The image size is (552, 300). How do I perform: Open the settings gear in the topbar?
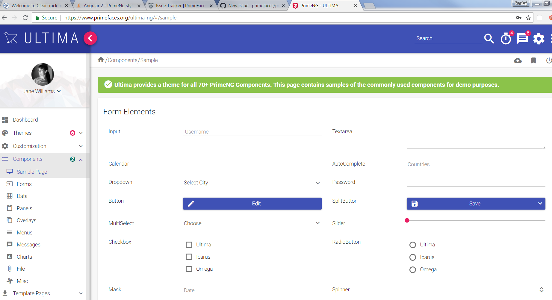539,39
